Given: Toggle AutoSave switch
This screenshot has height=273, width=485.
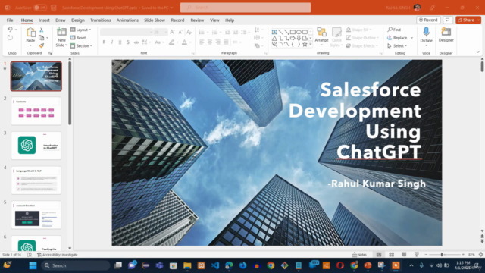Looking at the screenshot, I should (40, 8).
